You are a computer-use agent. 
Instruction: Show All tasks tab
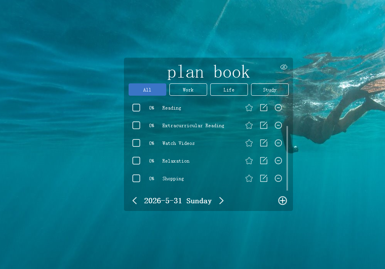[147, 90]
